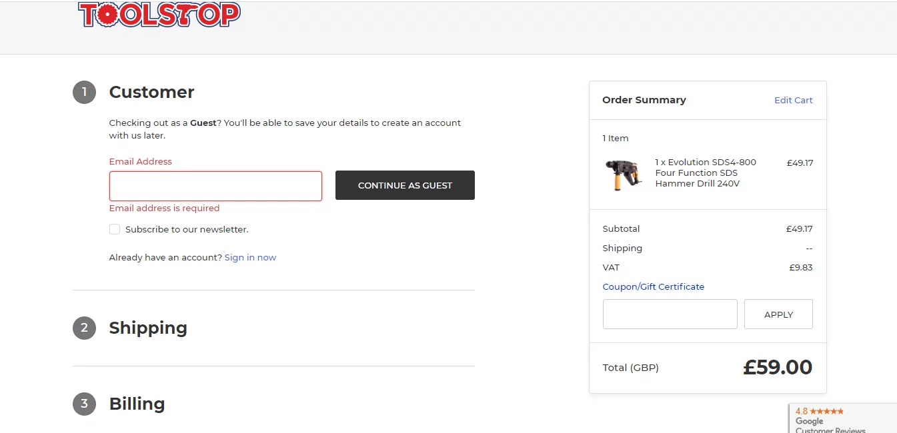View the Evolution hammer drill product thumbnail
The width and height of the screenshot is (897, 433).
click(x=624, y=175)
